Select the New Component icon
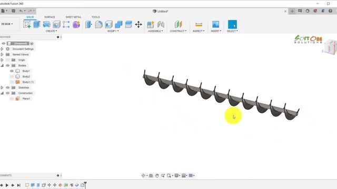The height and width of the screenshot is (189, 337). pos(151,25)
